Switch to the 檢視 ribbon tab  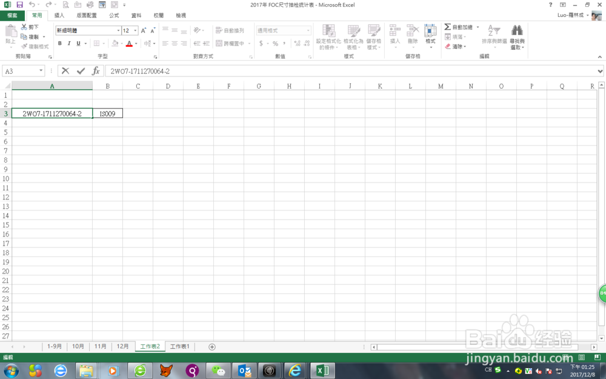pyautogui.click(x=181, y=15)
